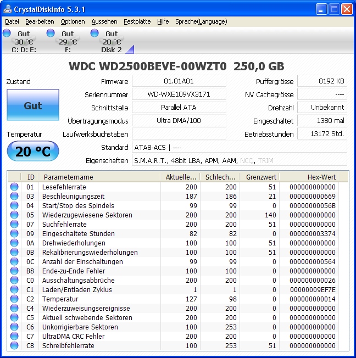Click the Aktuelle... column header

[x=180, y=177]
